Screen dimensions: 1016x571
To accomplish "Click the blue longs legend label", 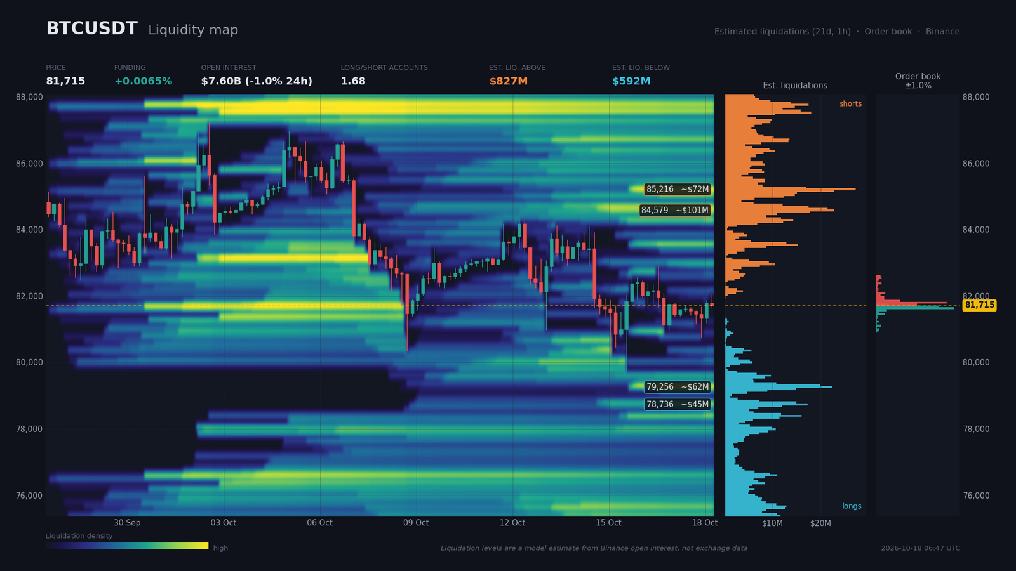I will pyautogui.click(x=852, y=506).
